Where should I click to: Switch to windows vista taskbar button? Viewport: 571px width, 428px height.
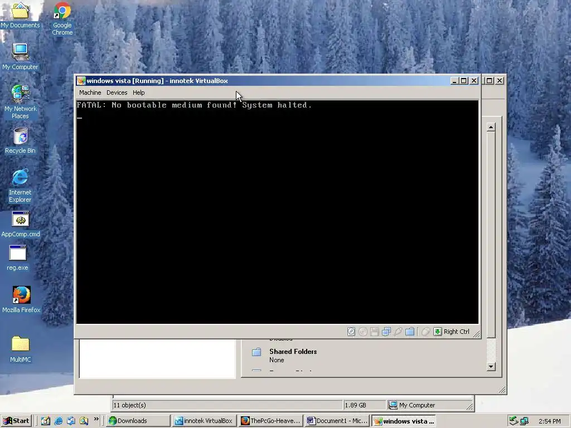(x=404, y=421)
